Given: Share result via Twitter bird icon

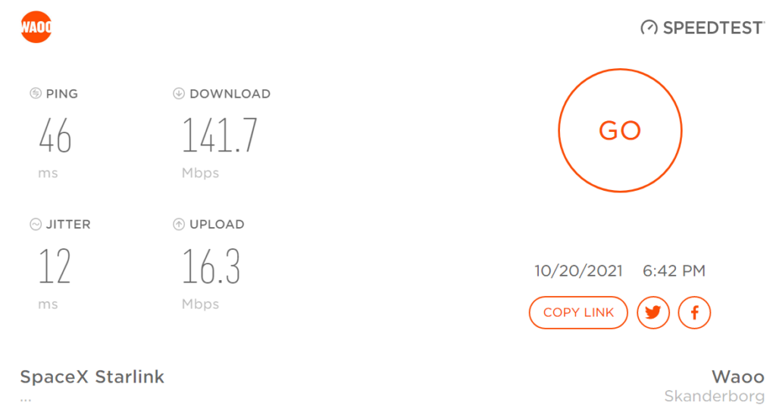Looking at the screenshot, I should tap(652, 313).
